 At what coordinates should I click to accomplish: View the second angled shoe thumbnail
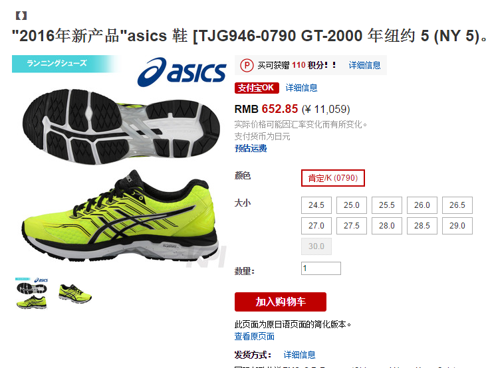(75, 294)
